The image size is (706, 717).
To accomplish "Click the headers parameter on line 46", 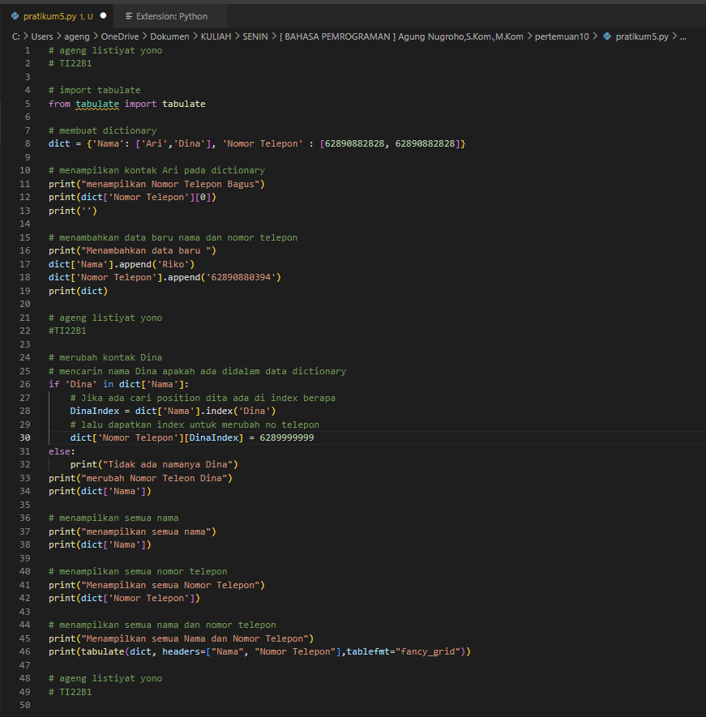I will click(x=182, y=651).
